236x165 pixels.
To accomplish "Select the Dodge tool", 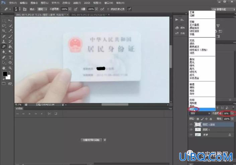I will tap(10, 52).
